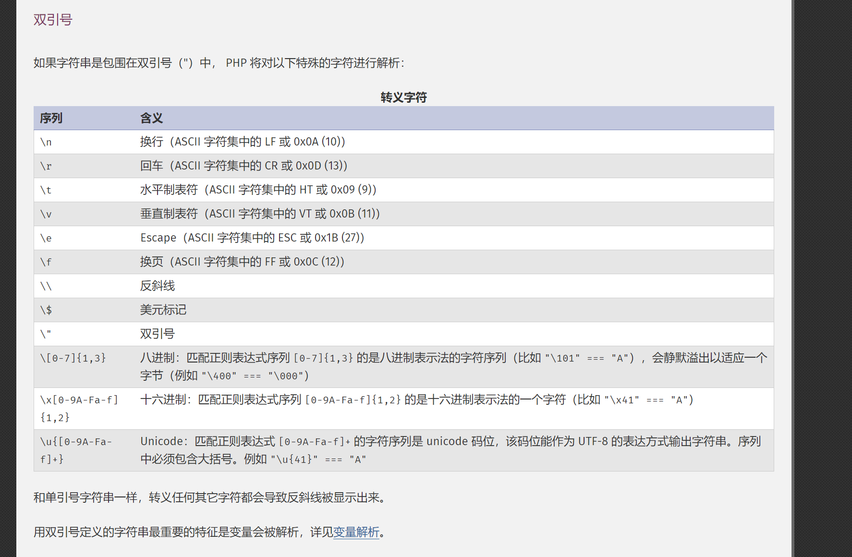
Task: Click the \t sequence cell
Action: click(x=46, y=190)
